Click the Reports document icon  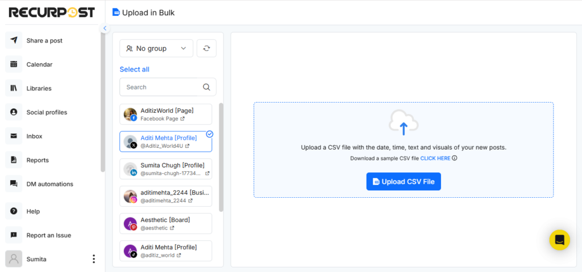14,160
